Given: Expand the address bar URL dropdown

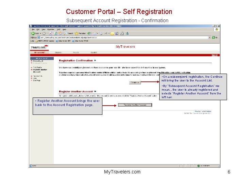Looking at the screenshot, I should pyautogui.click(x=209, y=37).
